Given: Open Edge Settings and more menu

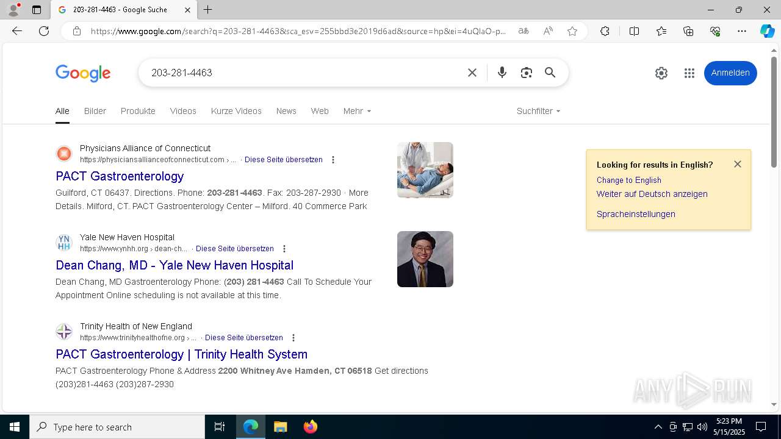Looking at the screenshot, I should (x=742, y=31).
